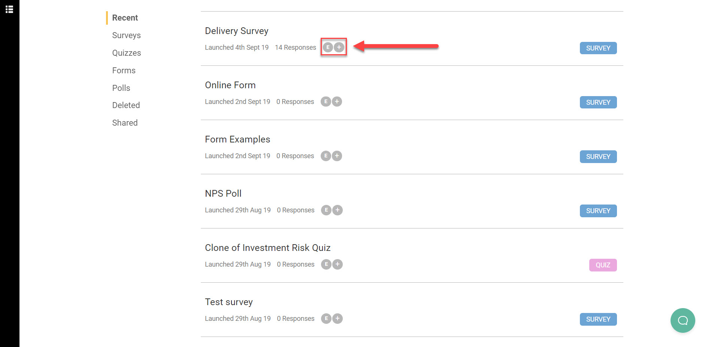Click 'Launched 2nd Sept 19' under Online Form
The image size is (711, 347).
[237, 102]
